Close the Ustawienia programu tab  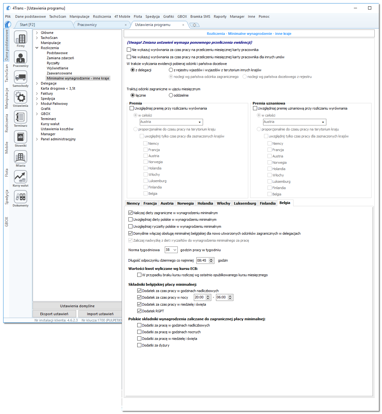(183, 25)
